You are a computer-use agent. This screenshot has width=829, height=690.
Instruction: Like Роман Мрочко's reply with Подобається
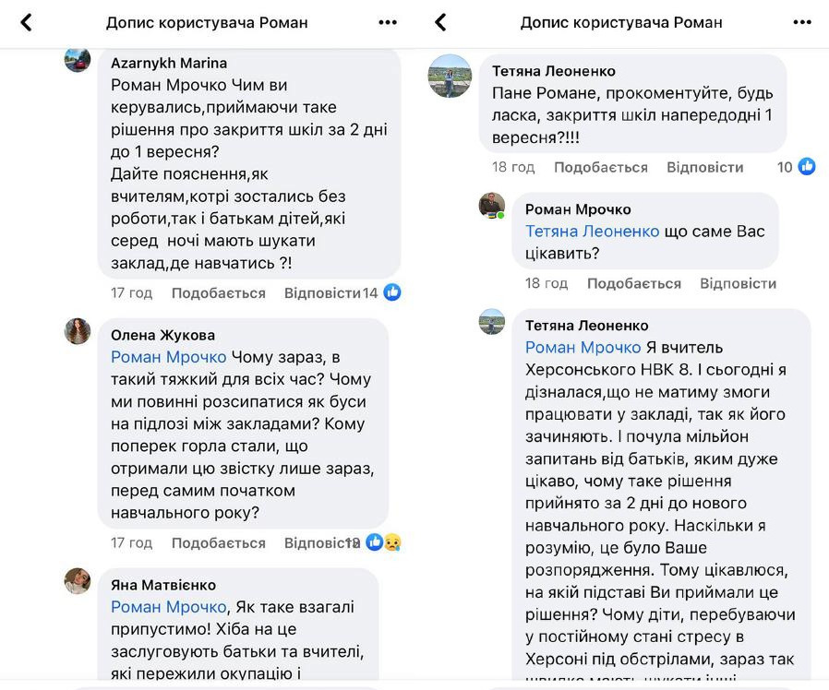(x=634, y=284)
